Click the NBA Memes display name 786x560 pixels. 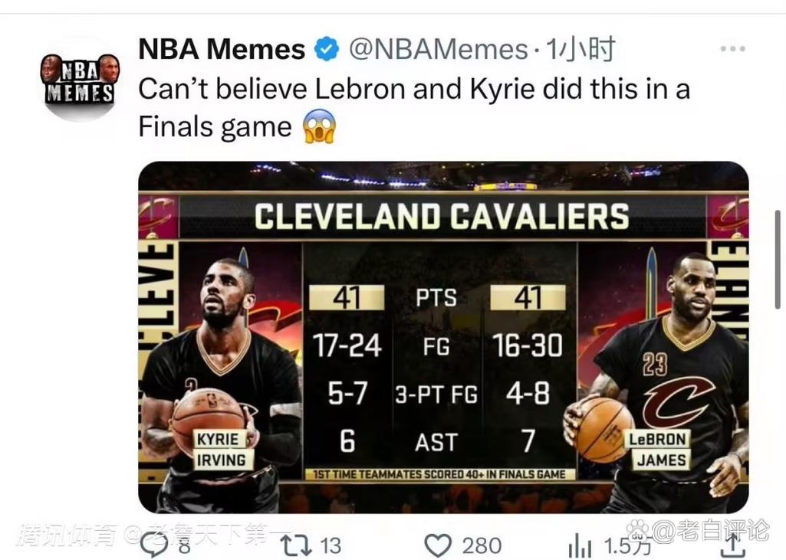point(222,50)
